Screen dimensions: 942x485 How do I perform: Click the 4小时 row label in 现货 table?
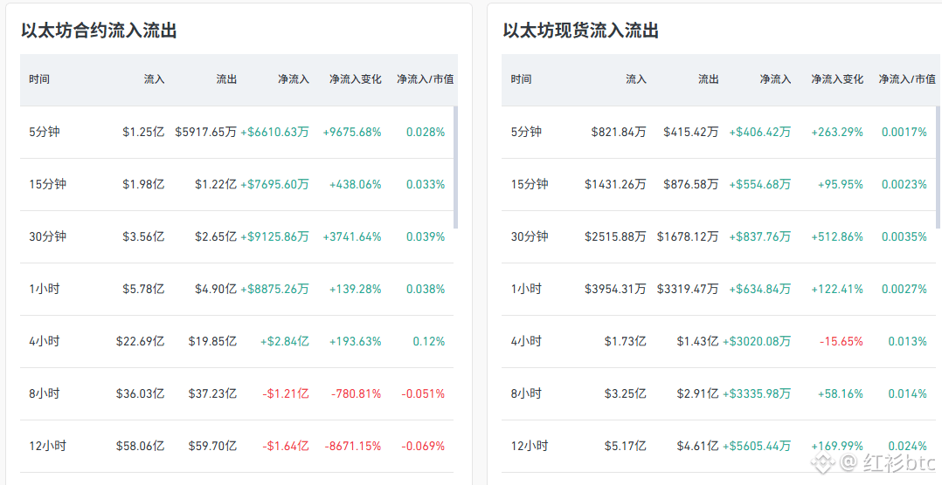(x=526, y=341)
